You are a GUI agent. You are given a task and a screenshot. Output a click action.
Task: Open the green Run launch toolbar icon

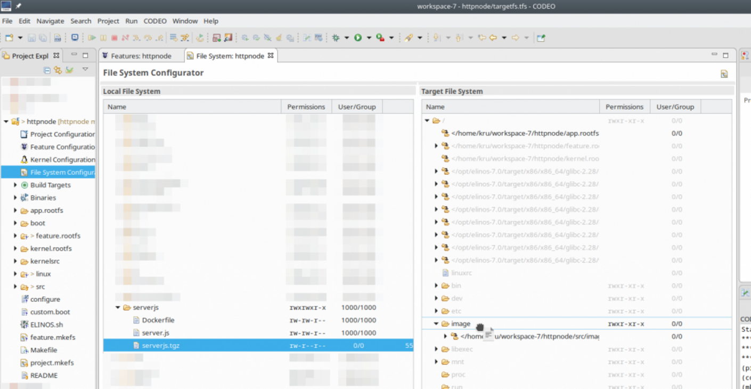coord(358,37)
